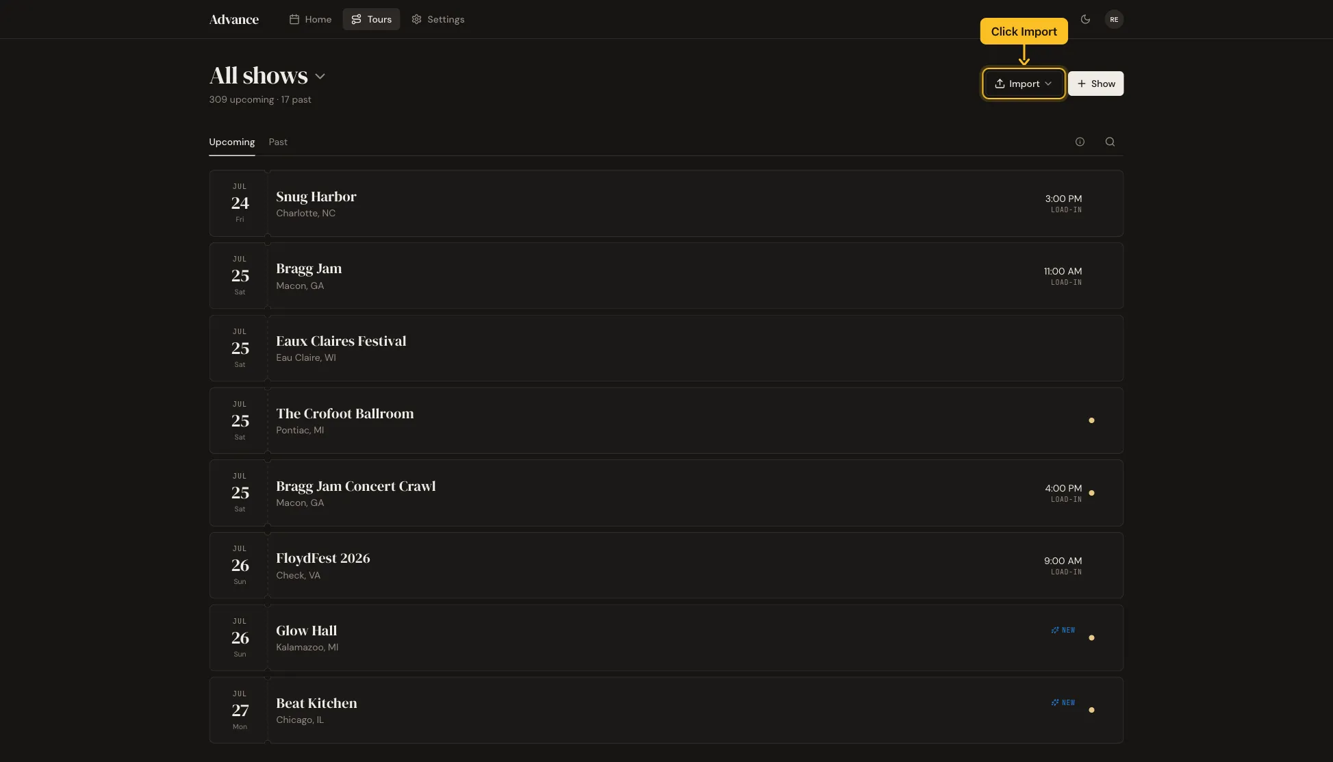Click the NEW badge on Glow Hall
The height and width of the screenshot is (762, 1333).
click(1063, 631)
